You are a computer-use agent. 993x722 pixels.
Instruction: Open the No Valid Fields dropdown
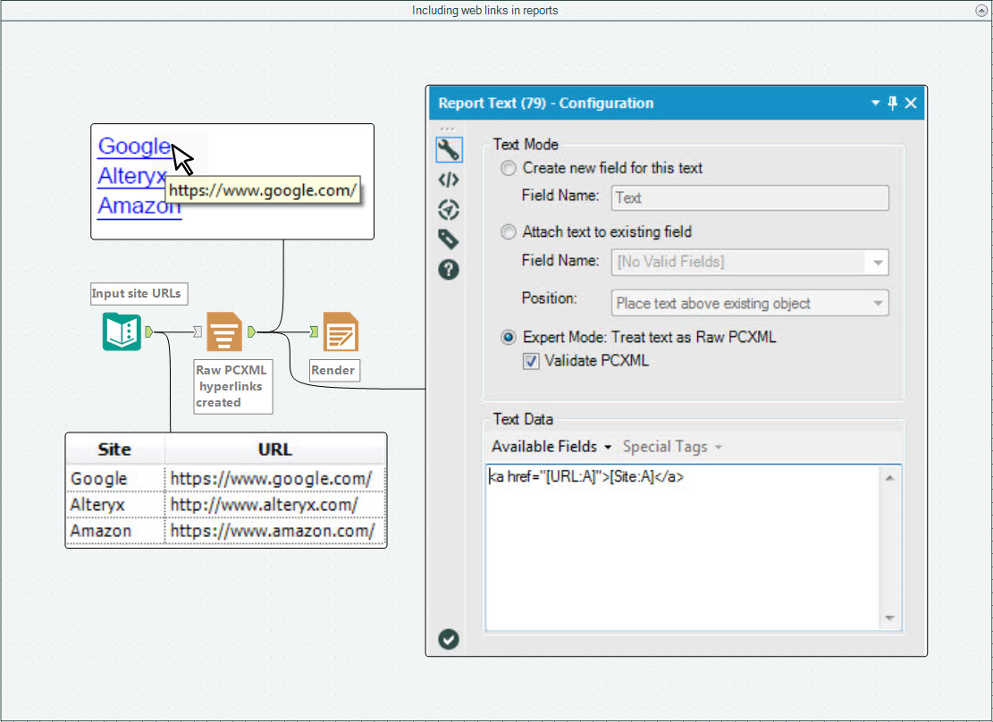tap(749, 263)
